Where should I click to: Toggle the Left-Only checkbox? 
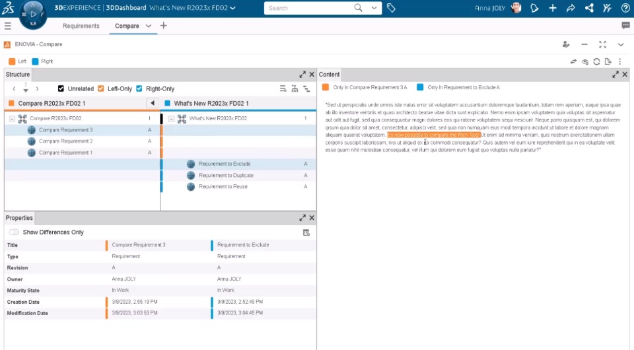[100, 88]
